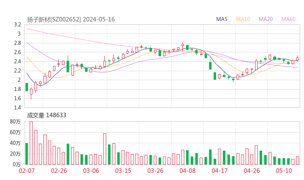Pick the 03-26 date marker

(x=155, y=171)
